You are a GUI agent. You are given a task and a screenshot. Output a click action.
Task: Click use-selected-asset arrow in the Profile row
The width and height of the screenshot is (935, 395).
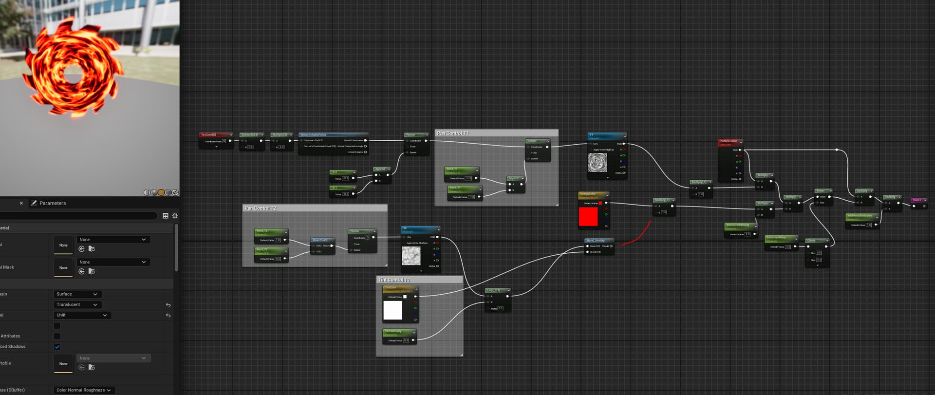pyautogui.click(x=81, y=367)
